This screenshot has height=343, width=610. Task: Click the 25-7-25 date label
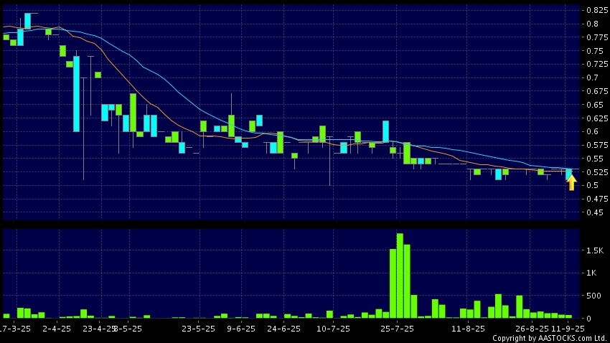397,329
